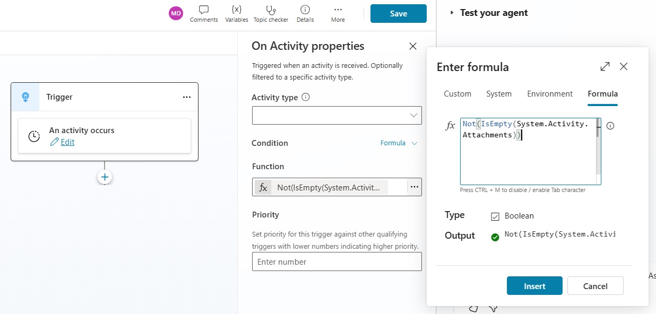This screenshot has width=656, height=314.
Task: Run the Topic checker
Action: [x=271, y=13]
